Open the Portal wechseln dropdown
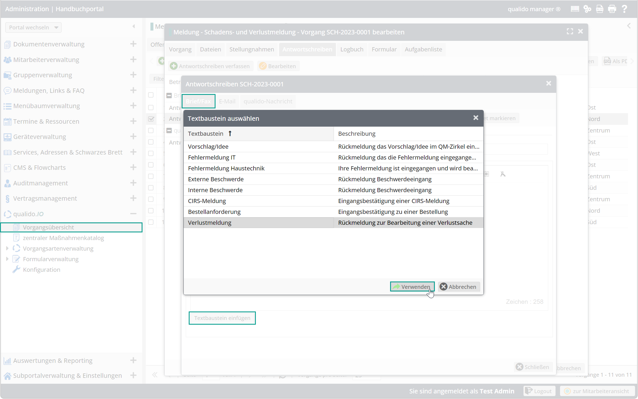The width and height of the screenshot is (638, 399). tap(33, 27)
